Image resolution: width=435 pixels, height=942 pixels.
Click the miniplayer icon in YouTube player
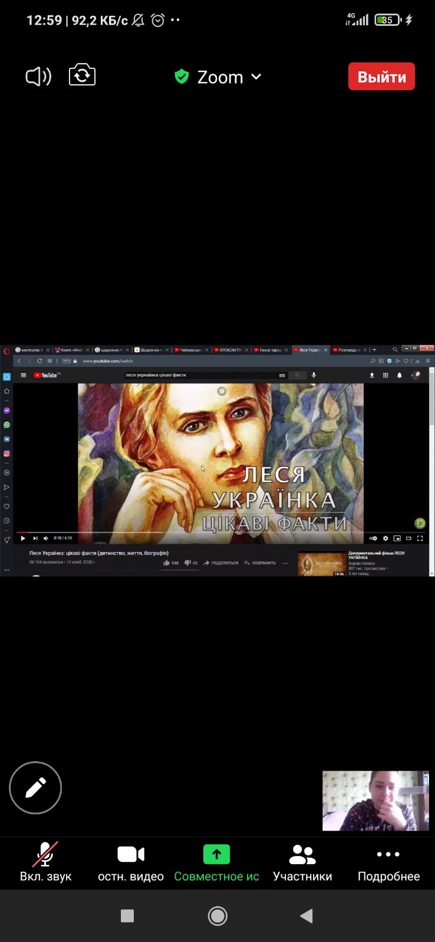397,538
